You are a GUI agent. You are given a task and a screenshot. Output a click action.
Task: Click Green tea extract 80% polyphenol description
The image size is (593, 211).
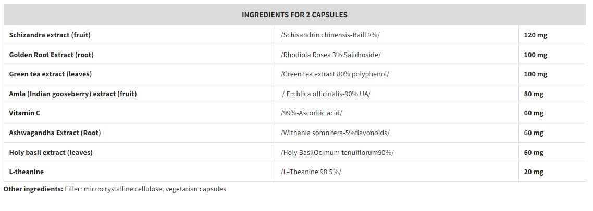(x=335, y=74)
